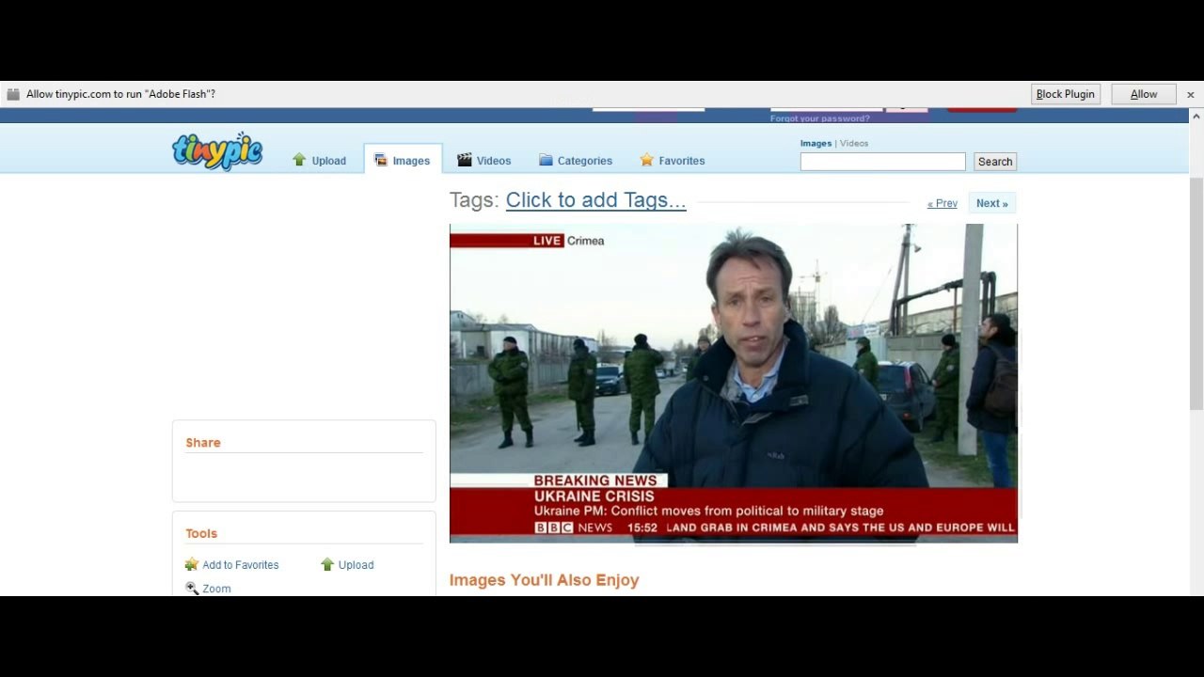This screenshot has width=1204, height=677.
Task: Allow tinypic.com to run Adobe Flash
Action: pyautogui.click(x=1144, y=94)
